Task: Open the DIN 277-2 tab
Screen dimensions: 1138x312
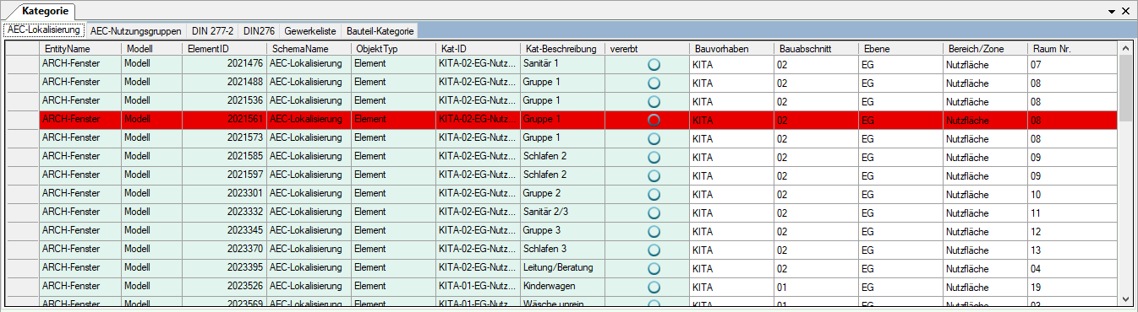Action: 212,30
